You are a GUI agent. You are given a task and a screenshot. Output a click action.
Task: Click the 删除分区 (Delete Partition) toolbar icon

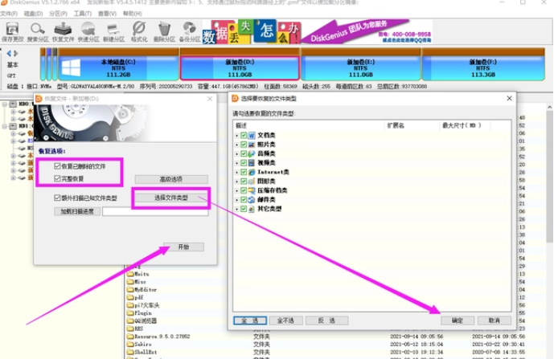tap(164, 31)
